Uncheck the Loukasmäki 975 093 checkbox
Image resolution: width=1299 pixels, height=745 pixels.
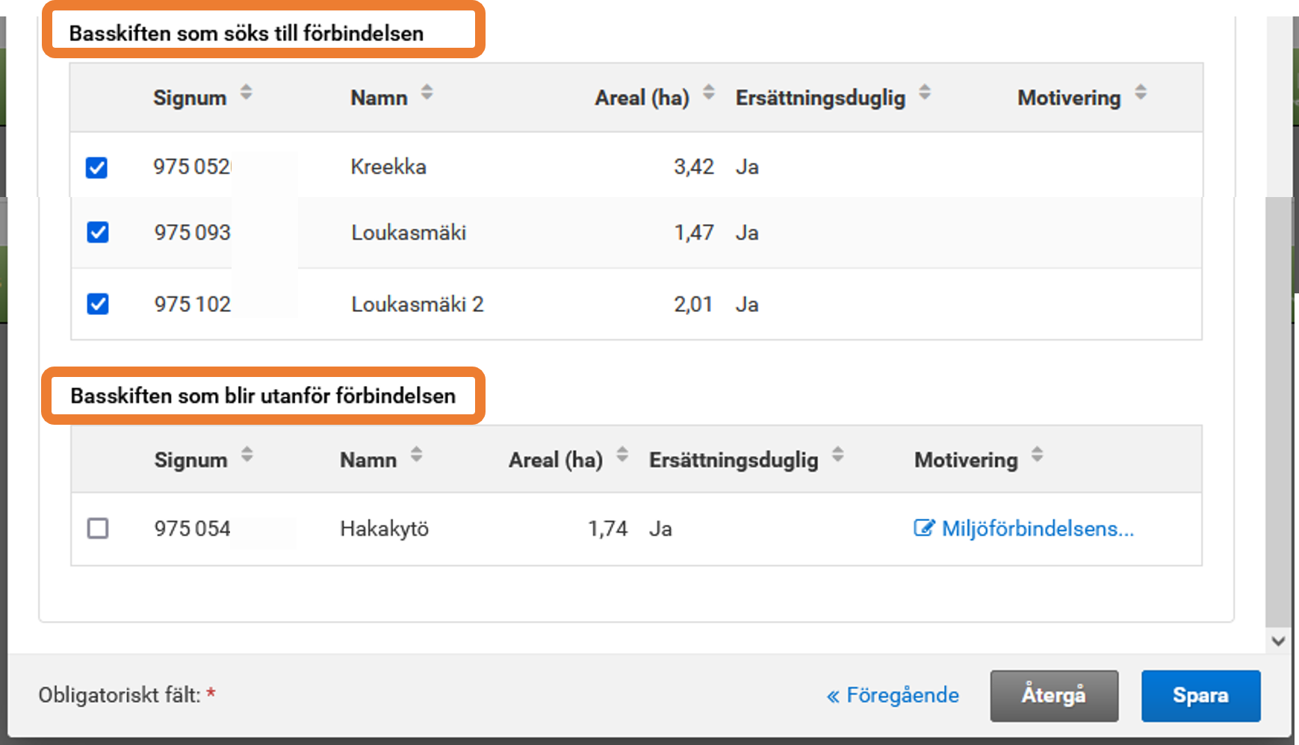tap(98, 233)
